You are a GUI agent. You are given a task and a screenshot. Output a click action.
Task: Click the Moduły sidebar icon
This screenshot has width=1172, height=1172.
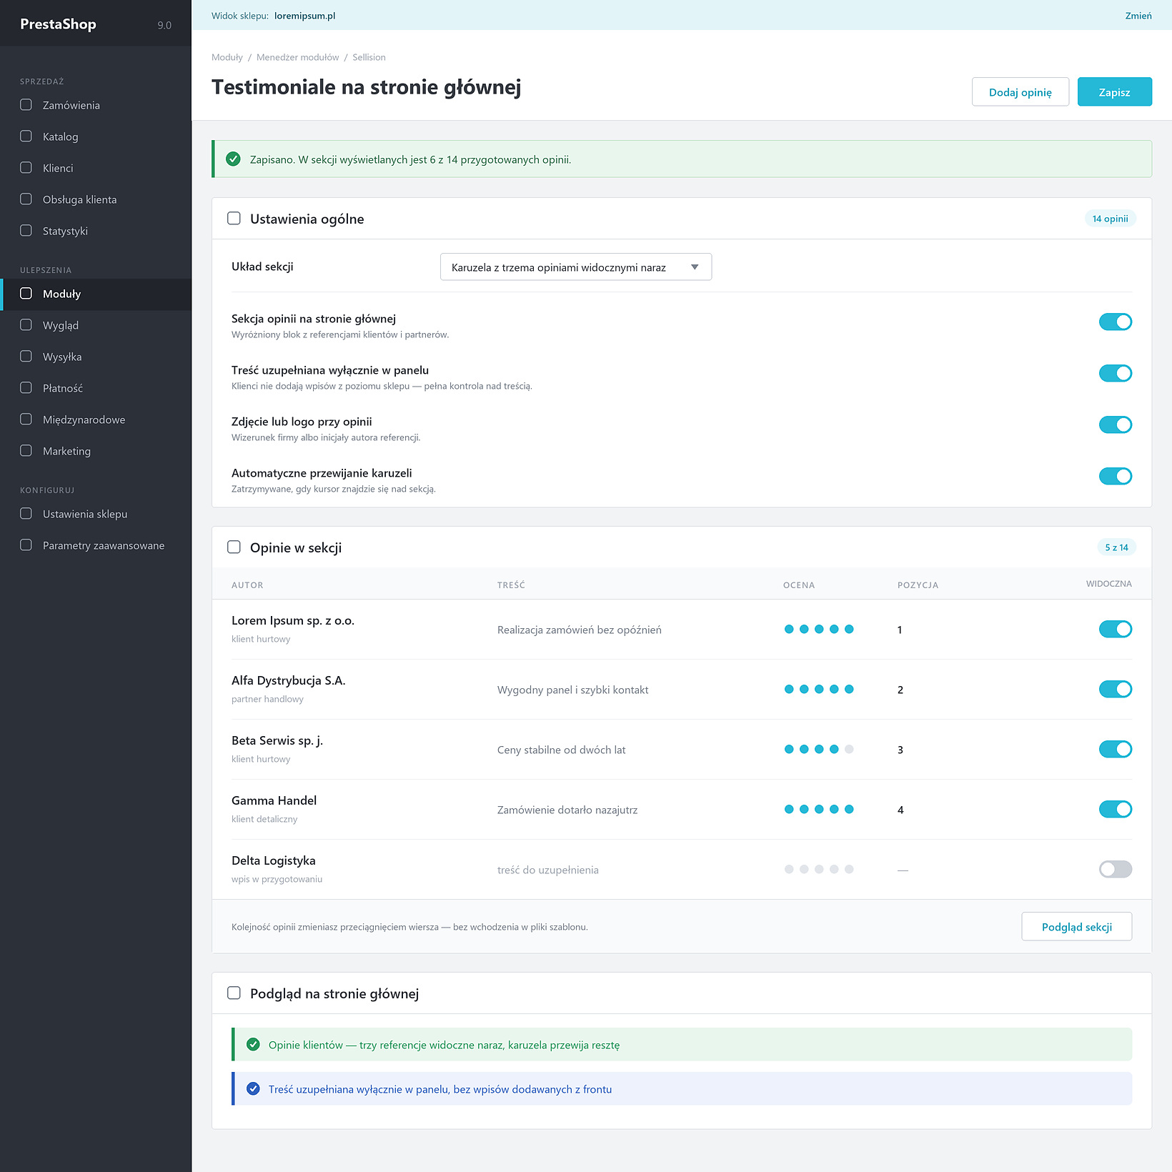coord(26,294)
